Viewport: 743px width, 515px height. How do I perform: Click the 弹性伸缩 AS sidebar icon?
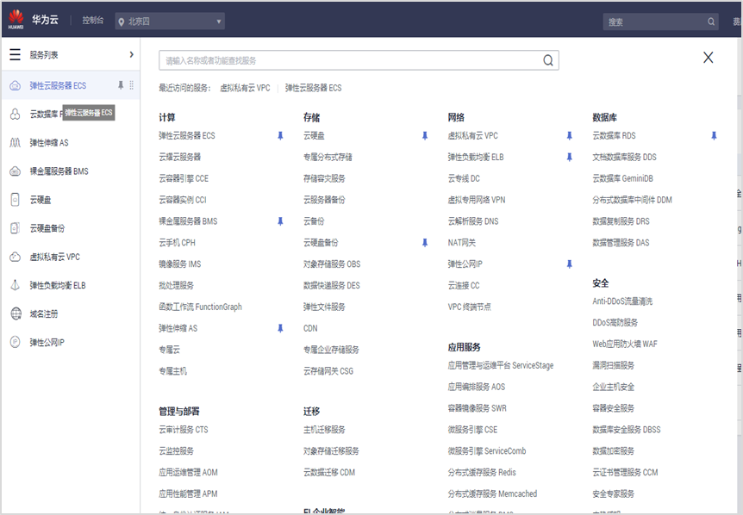pos(16,142)
